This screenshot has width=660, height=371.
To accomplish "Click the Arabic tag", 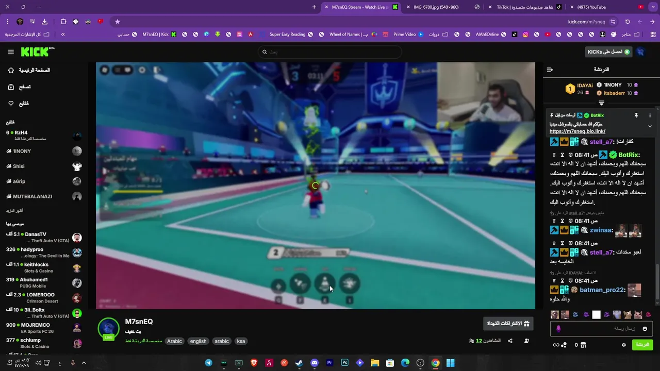I will tap(174, 341).
